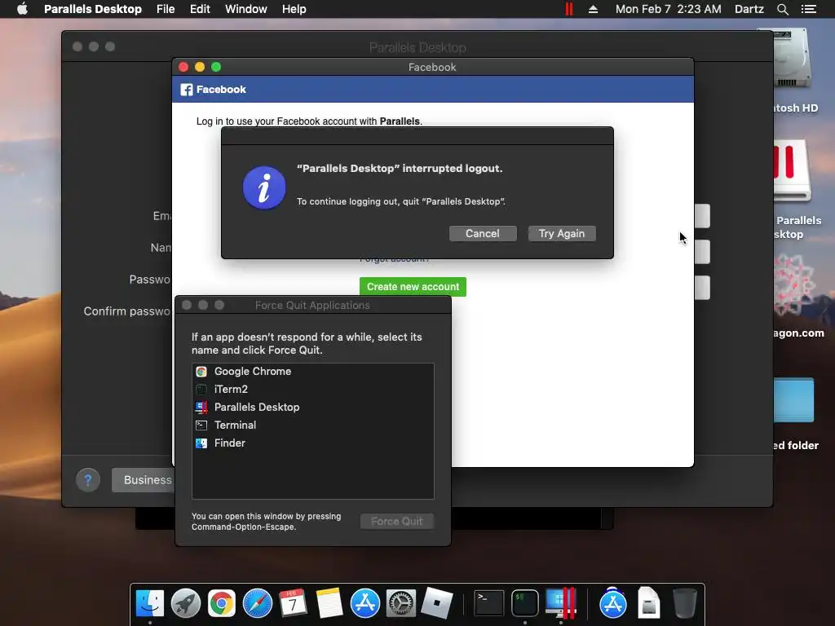Select Google Chrome in Force Quit list
Screen dimensions: 835x626
(312, 372)
